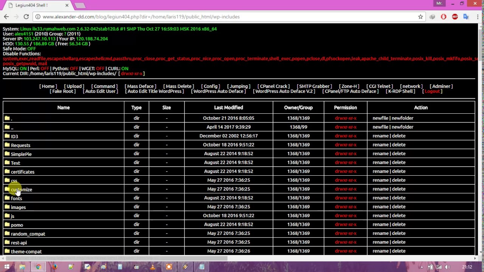Open the Auto Edit User link
This screenshot has height=272, width=484.
tap(101, 91)
